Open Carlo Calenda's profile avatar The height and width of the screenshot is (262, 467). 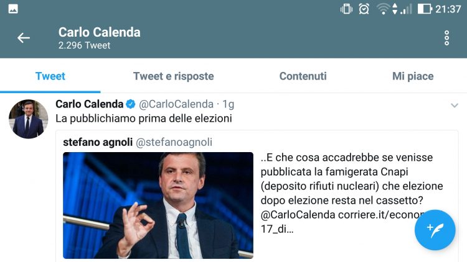(28, 119)
